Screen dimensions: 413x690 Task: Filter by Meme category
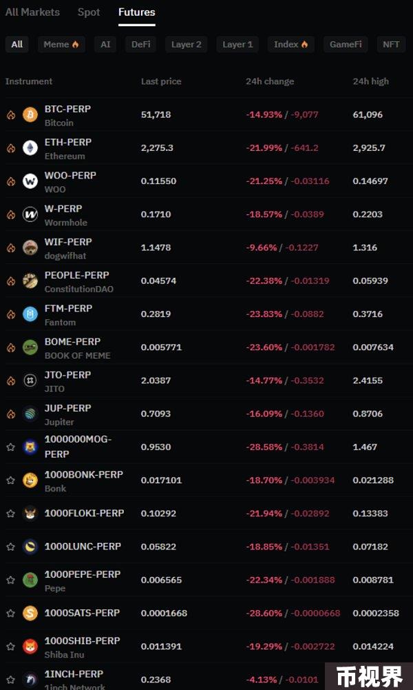click(61, 44)
